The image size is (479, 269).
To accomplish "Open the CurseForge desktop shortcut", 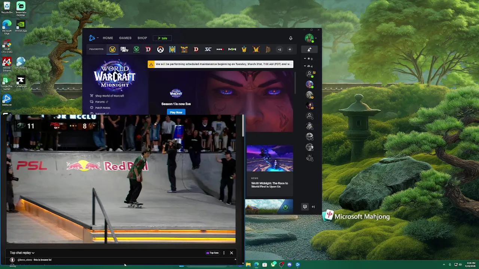I will pyautogui.click(x=21, y=82).
